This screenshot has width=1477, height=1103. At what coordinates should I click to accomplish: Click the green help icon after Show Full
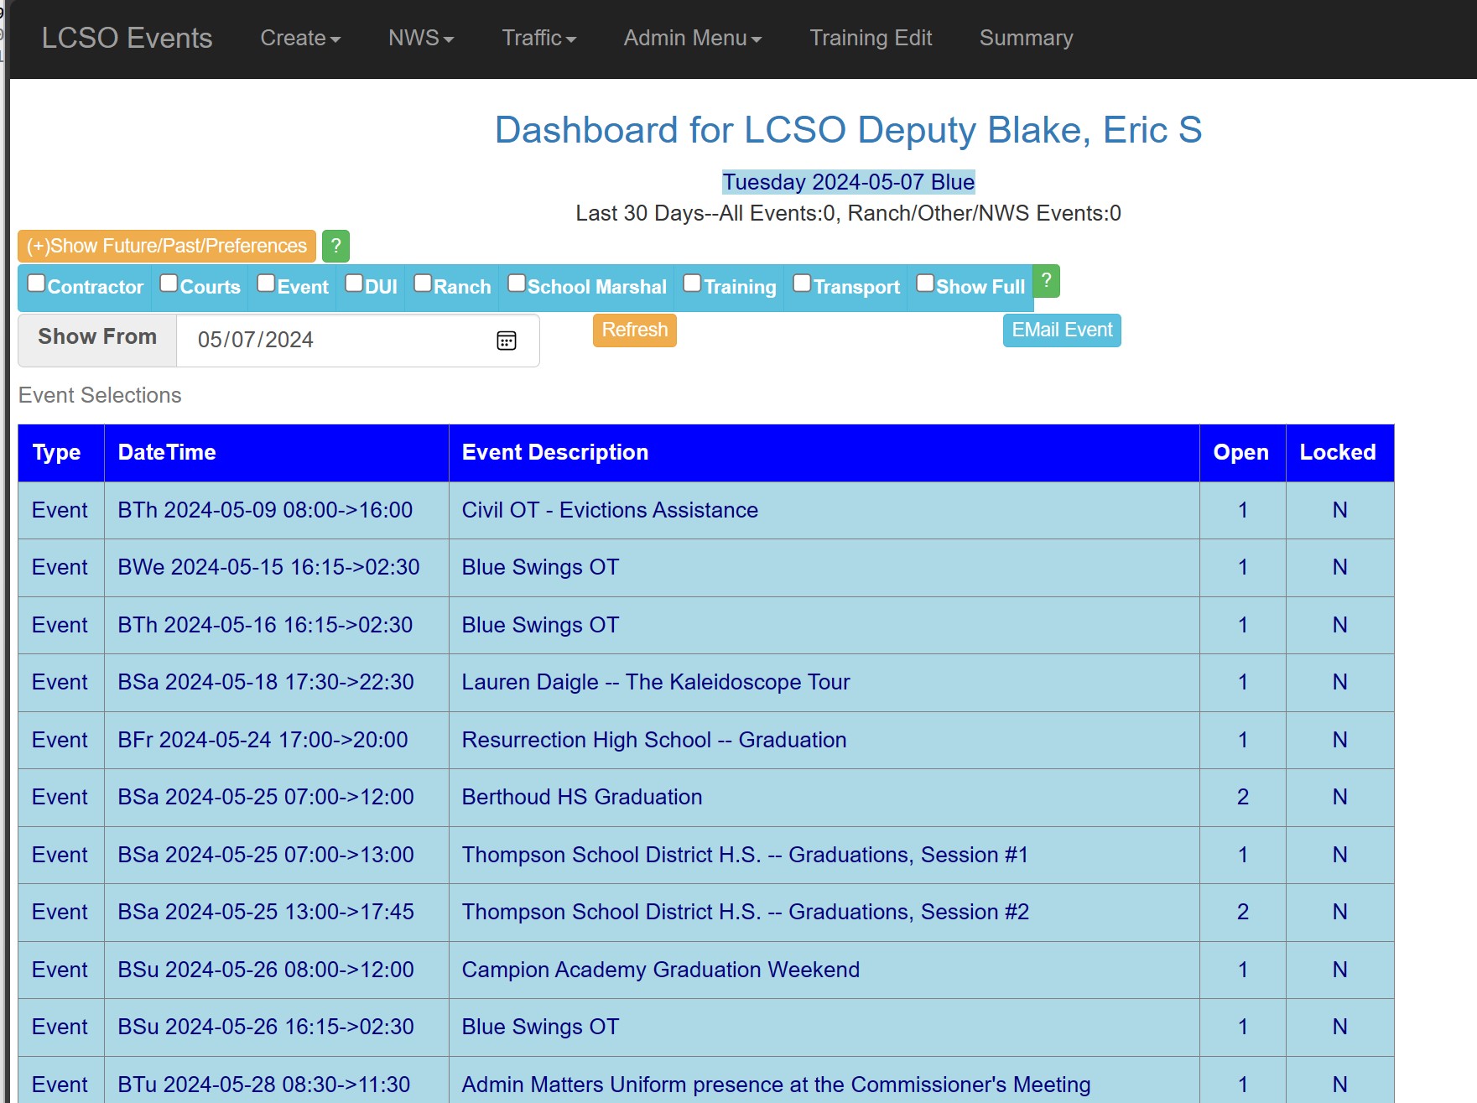[x=1046, y=281]
